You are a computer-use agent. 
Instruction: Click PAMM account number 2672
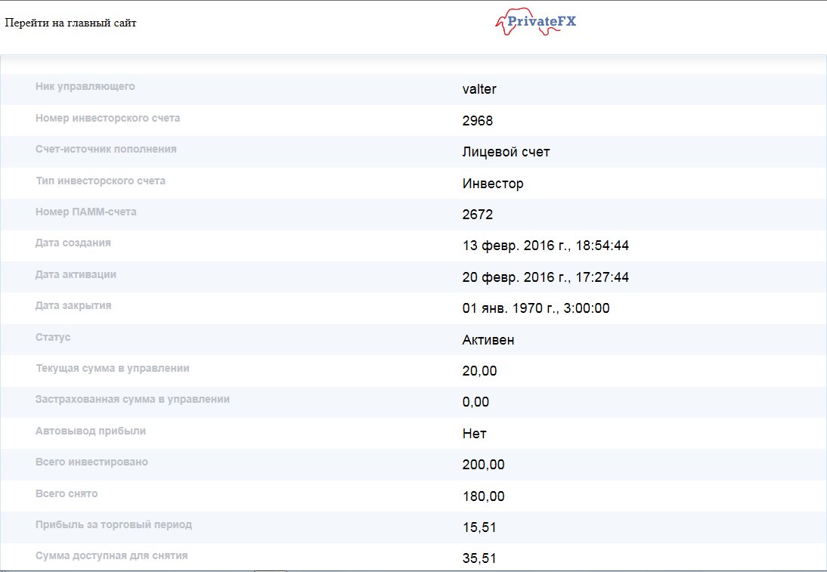[x=478, y=215]
